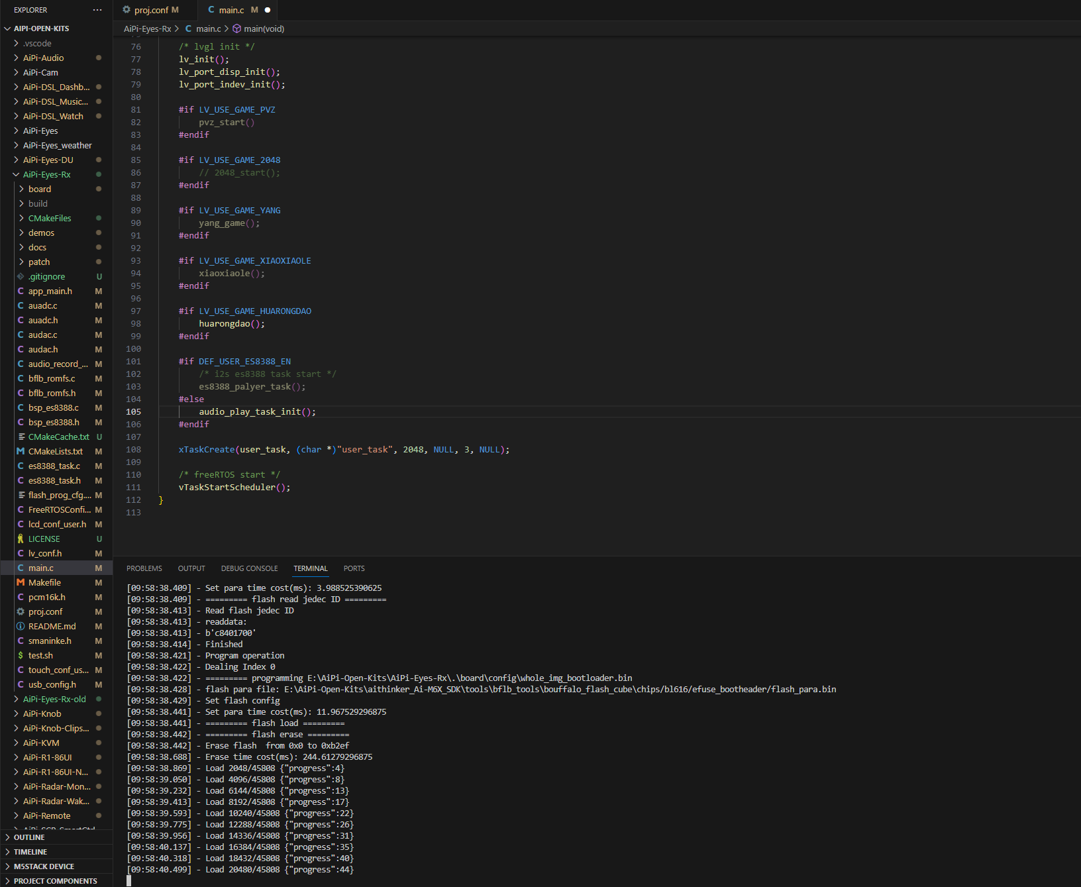Expand the CMakeFiles folder
The height and width of the screenshot is (887, 1081).
[21, 218]
